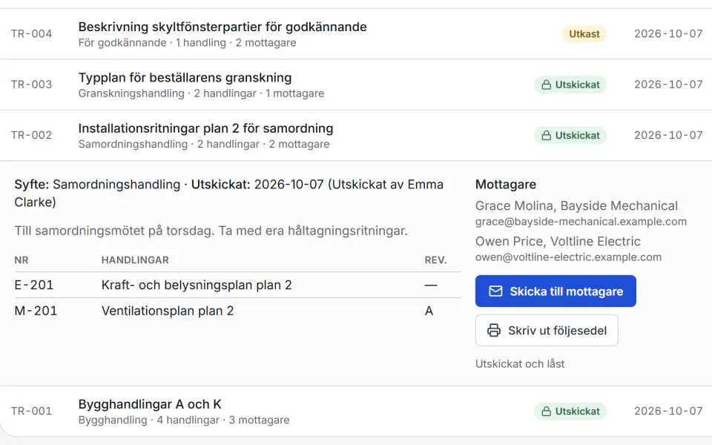Viewport: 712px width, 445px height.
Task: Click the Utskickat badge on TR-001
Action: (x=570, y=412)
